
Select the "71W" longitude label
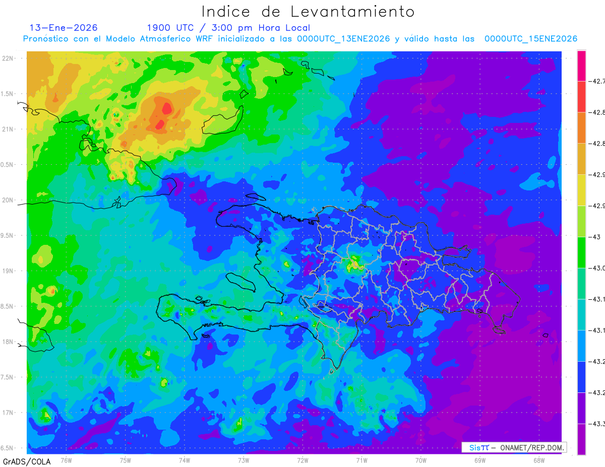(x=361, y=460)
